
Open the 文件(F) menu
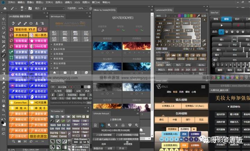pyautogui.click(x=11, y=2)
